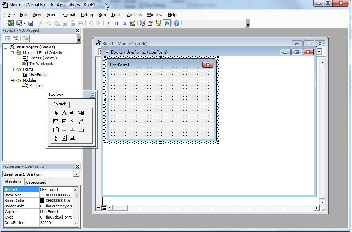
Task: Close the Project - VBAProject pane
Action: (78, 30)
